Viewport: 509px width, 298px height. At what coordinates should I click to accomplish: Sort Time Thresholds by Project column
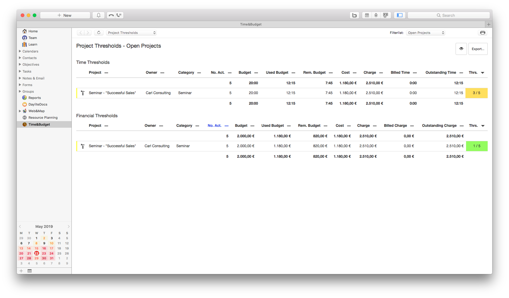coord(95,73)
